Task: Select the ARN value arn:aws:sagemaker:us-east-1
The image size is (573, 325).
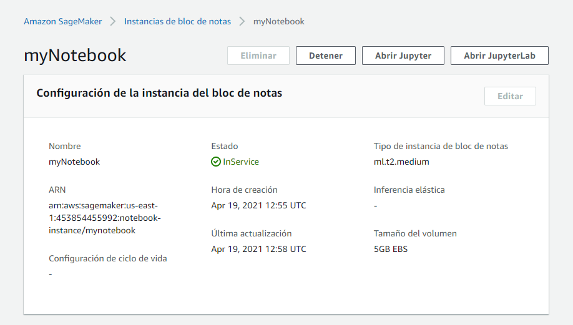Action: 104,218
